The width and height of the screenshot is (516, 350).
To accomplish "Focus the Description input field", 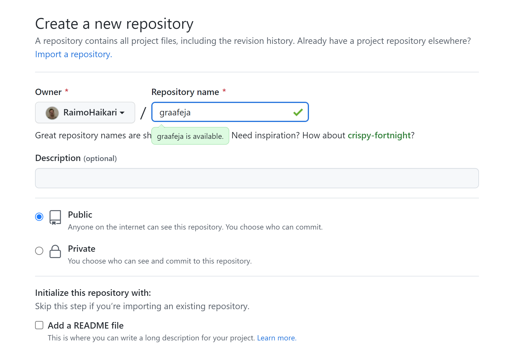I will click(257, 178).
